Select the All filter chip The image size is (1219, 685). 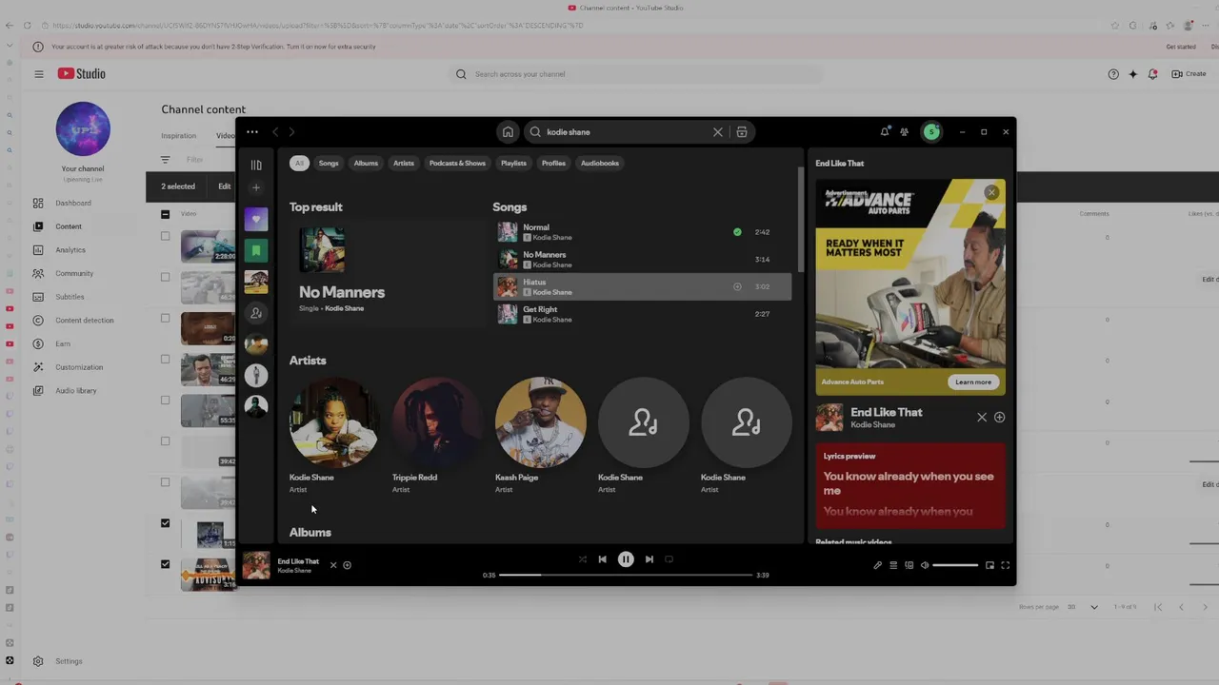point(299,164)
